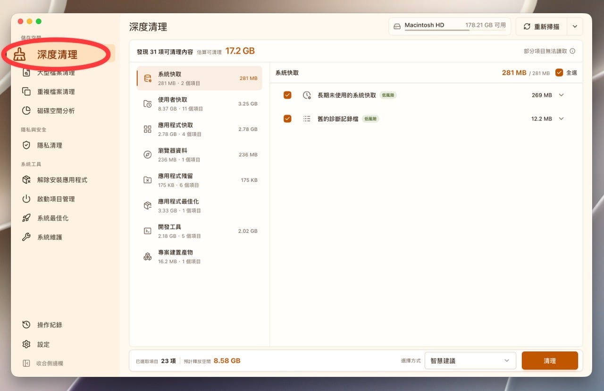Open the dropdown arrow next to 重新掃描
This screenshot has width=604, height=391.
[575, 27]
